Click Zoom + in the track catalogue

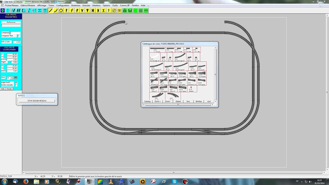pos(158,101)
